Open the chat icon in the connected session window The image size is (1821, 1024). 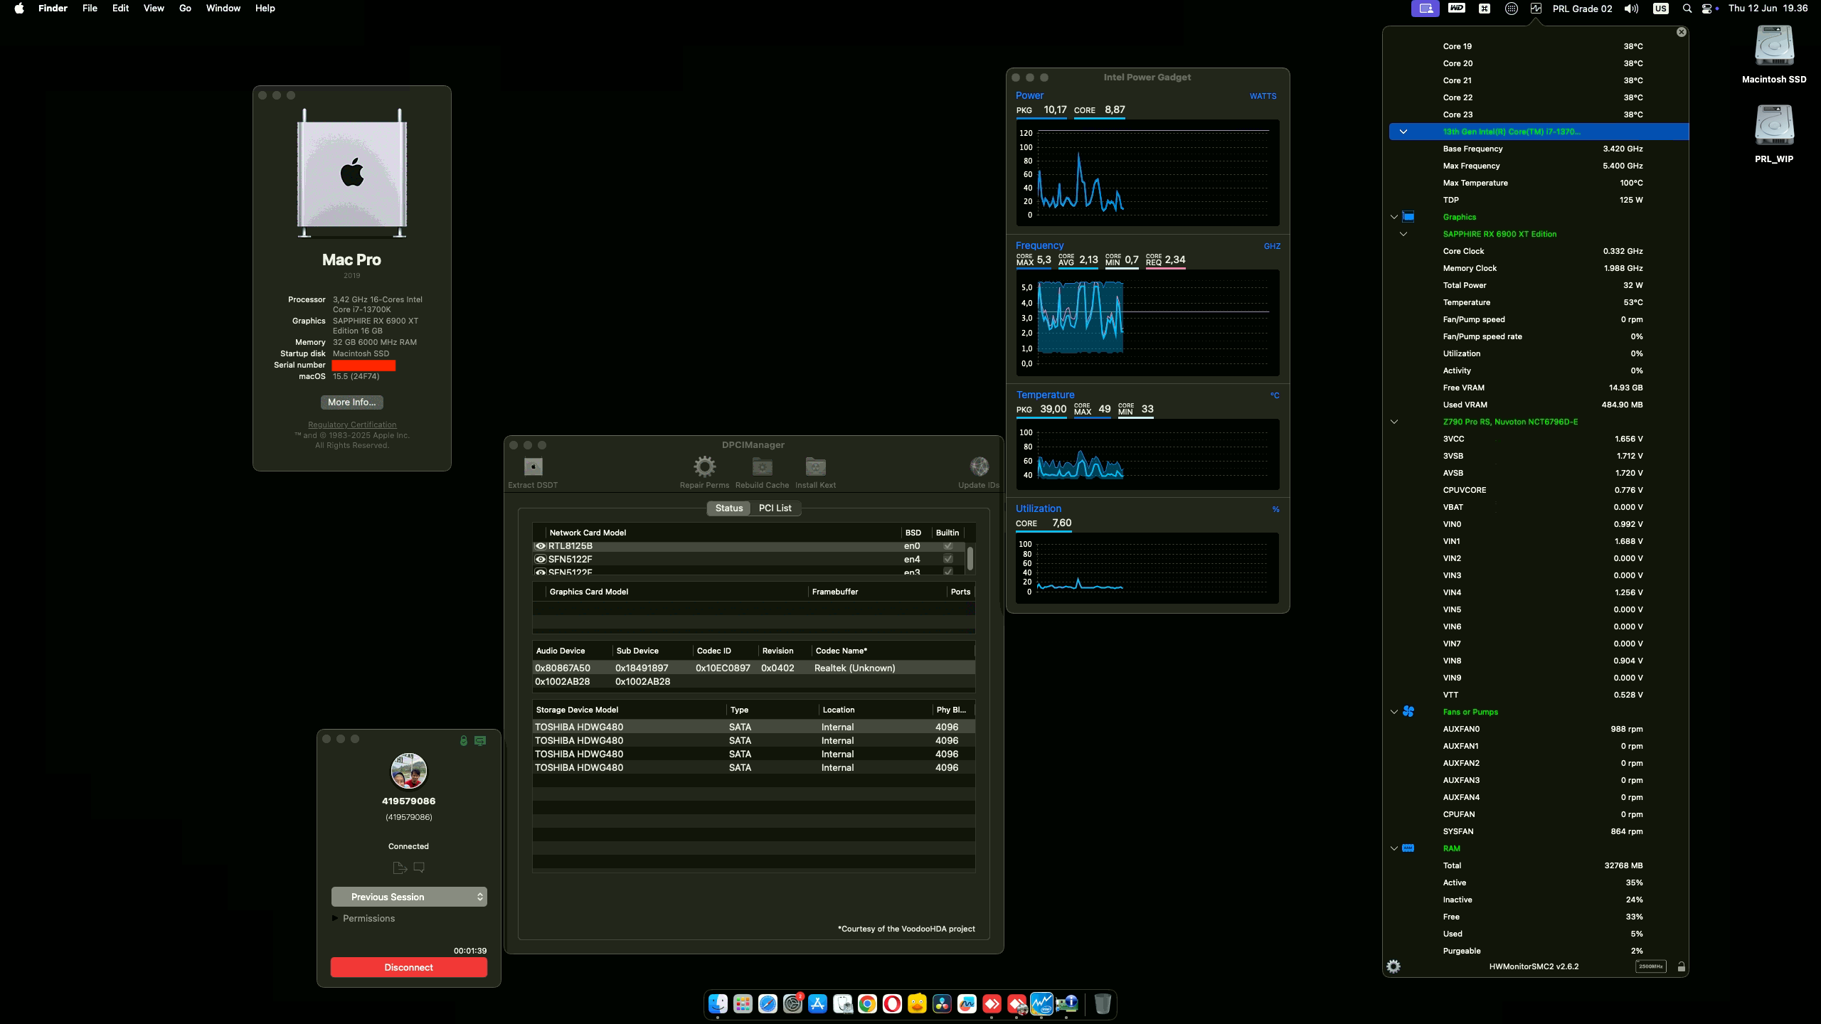coord(419,868)
